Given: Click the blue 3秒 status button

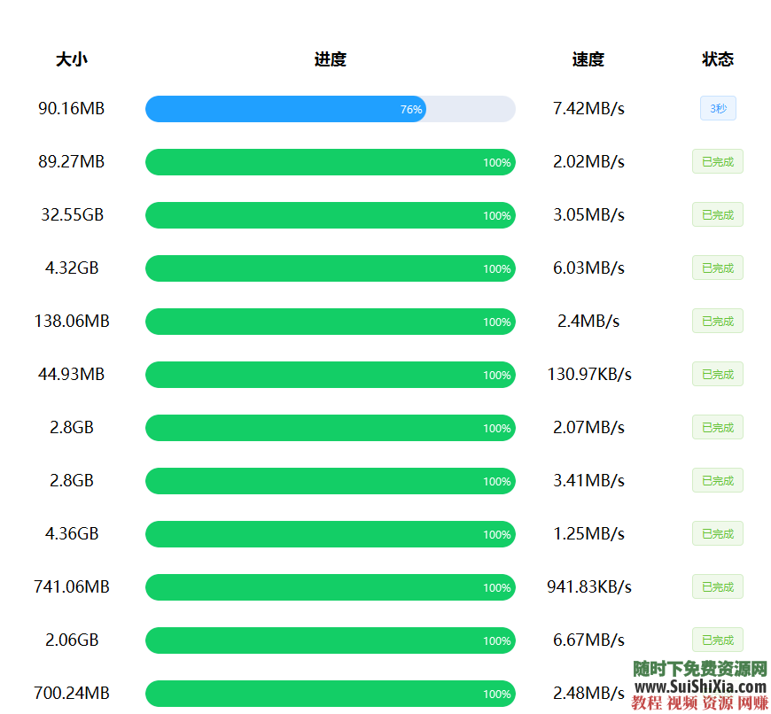Looking at the screenshot, I should click(717, 108).
